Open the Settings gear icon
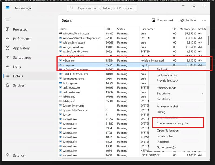This screenshot has width=215, height=165. (8, 155)
